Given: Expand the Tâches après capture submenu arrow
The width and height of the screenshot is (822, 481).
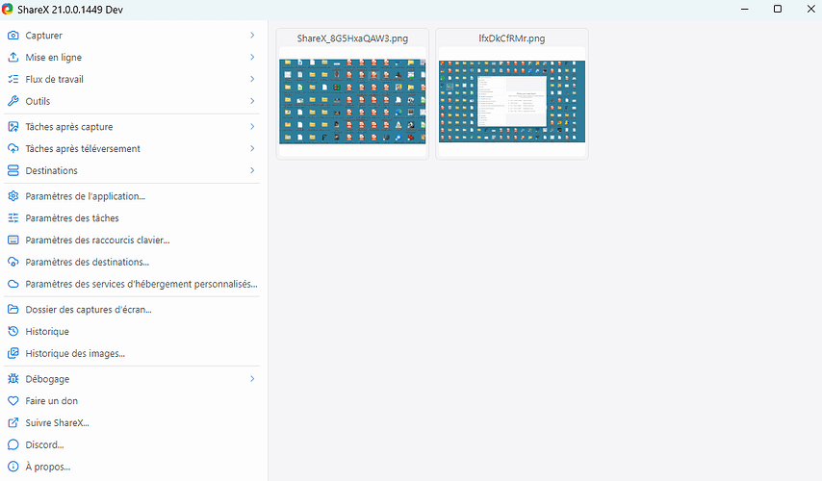Looking at the screenshot, I should pos(252,127).
